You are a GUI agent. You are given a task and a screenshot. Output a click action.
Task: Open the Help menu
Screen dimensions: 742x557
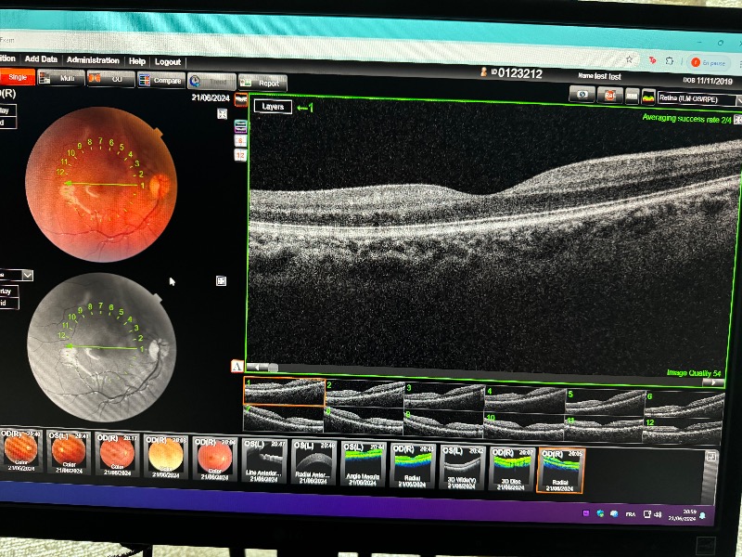tap(137, 61)
